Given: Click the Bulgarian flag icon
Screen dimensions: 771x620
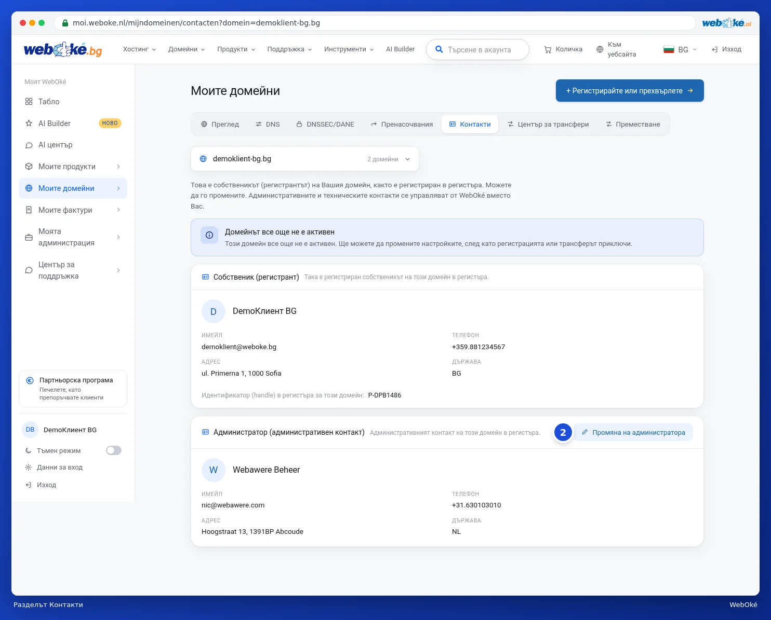Looking at the screenshot, I should [669, 49].
